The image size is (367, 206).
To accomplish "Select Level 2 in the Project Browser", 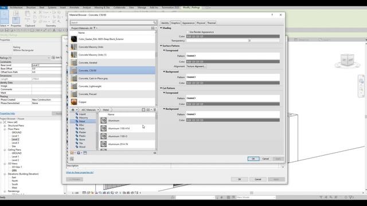I will pyautogui.click(x=15, y=139).
